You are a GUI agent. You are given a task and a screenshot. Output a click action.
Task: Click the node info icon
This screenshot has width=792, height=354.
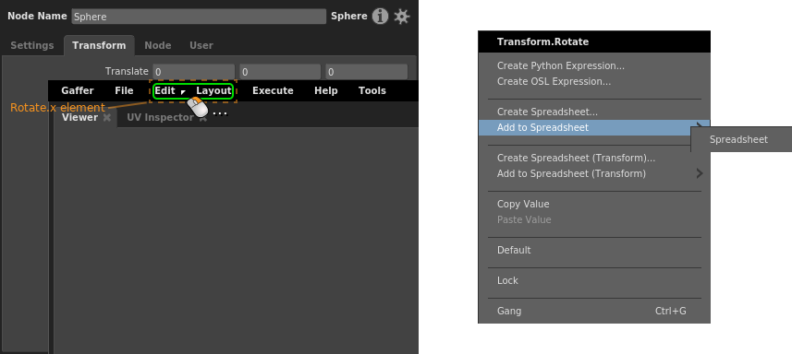(x=381, y=17)
